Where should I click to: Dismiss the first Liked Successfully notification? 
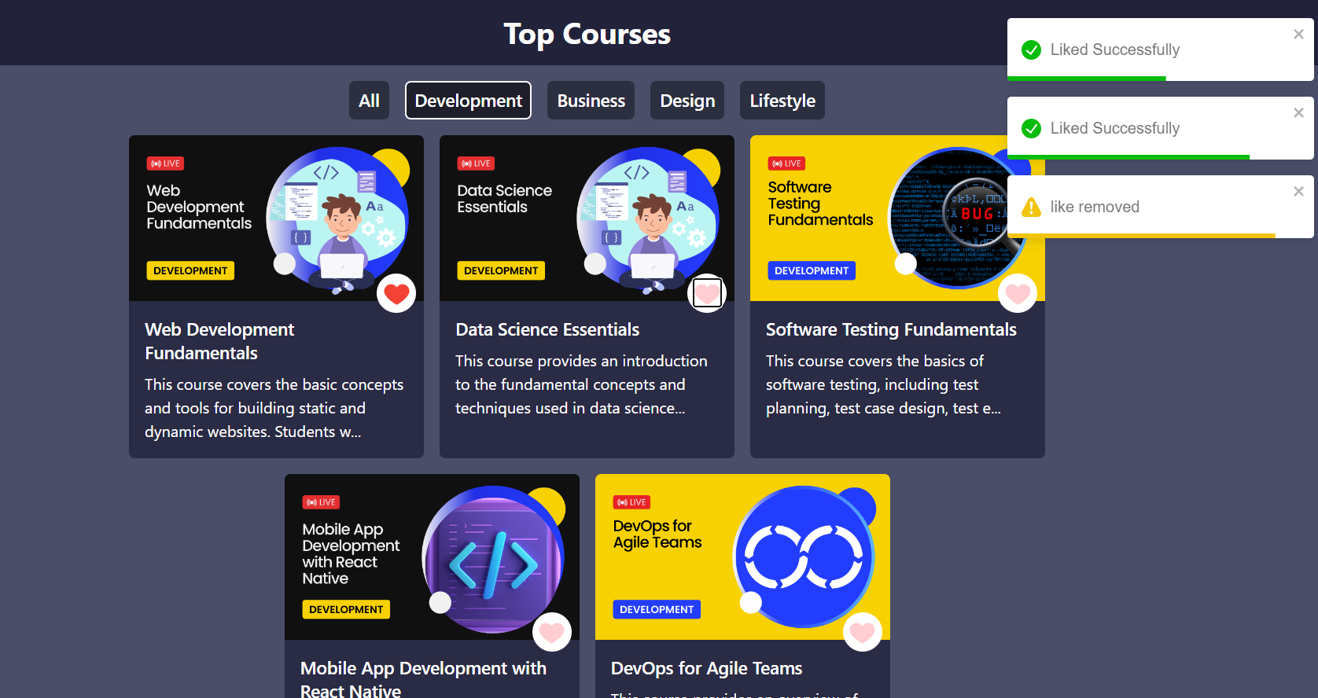pos(1298,34)
